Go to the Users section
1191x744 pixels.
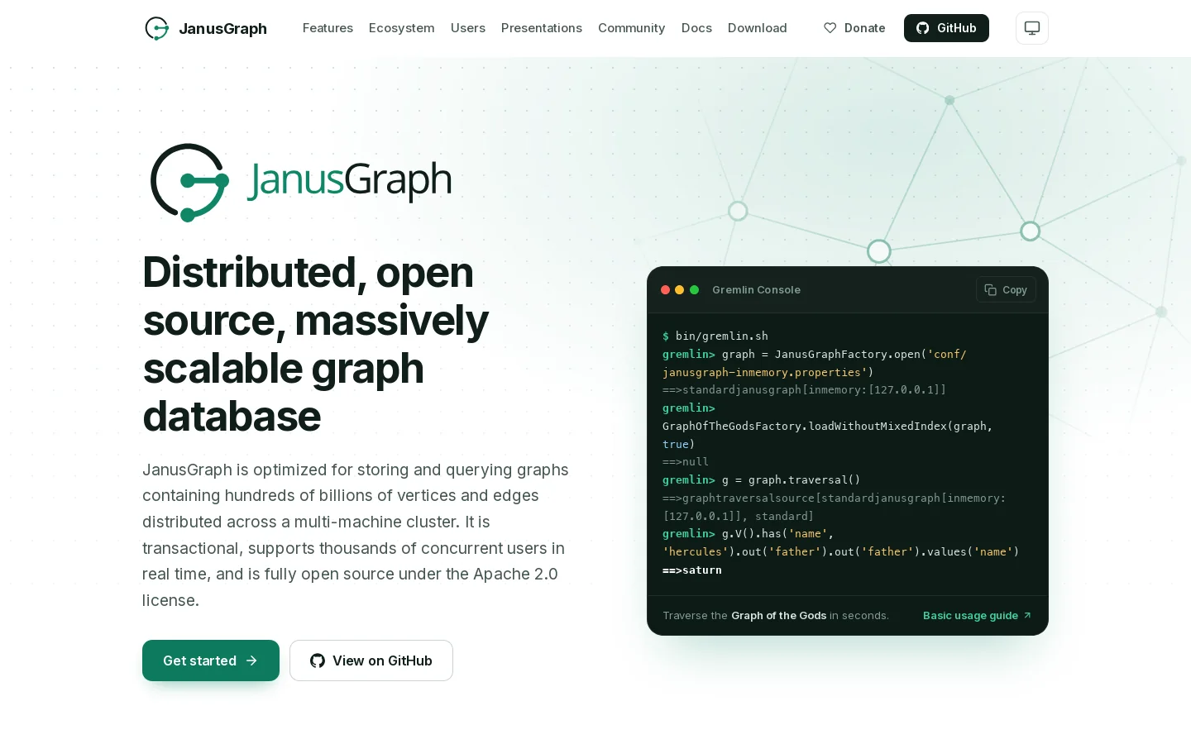[468, 28]
